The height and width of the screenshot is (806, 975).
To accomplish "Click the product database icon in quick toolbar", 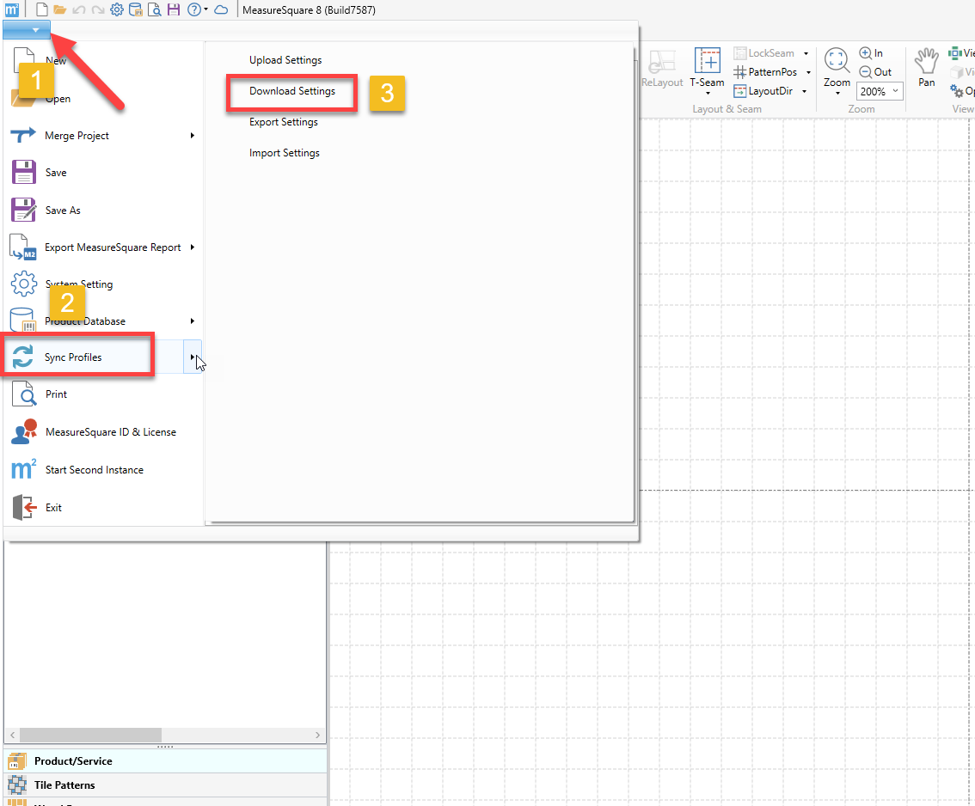I will coord(136,9).
